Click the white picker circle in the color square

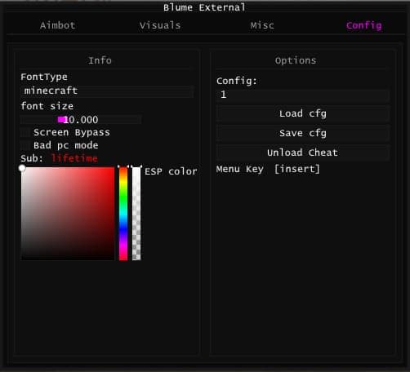point(22,168)
